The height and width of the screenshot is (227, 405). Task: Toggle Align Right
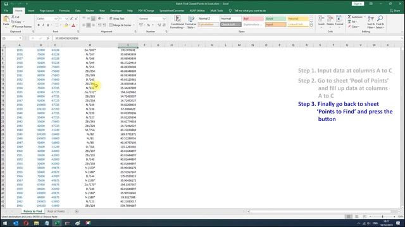pyautogui.click(x=93, y=25)
